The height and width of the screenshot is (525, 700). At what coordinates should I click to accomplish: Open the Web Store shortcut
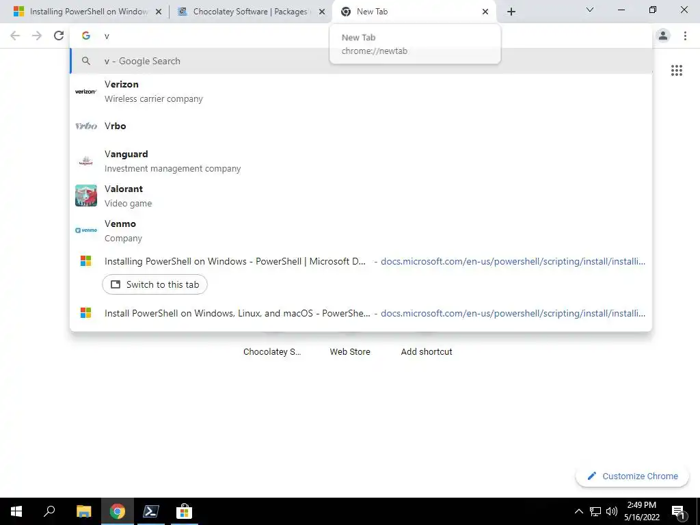click(350, 352)
